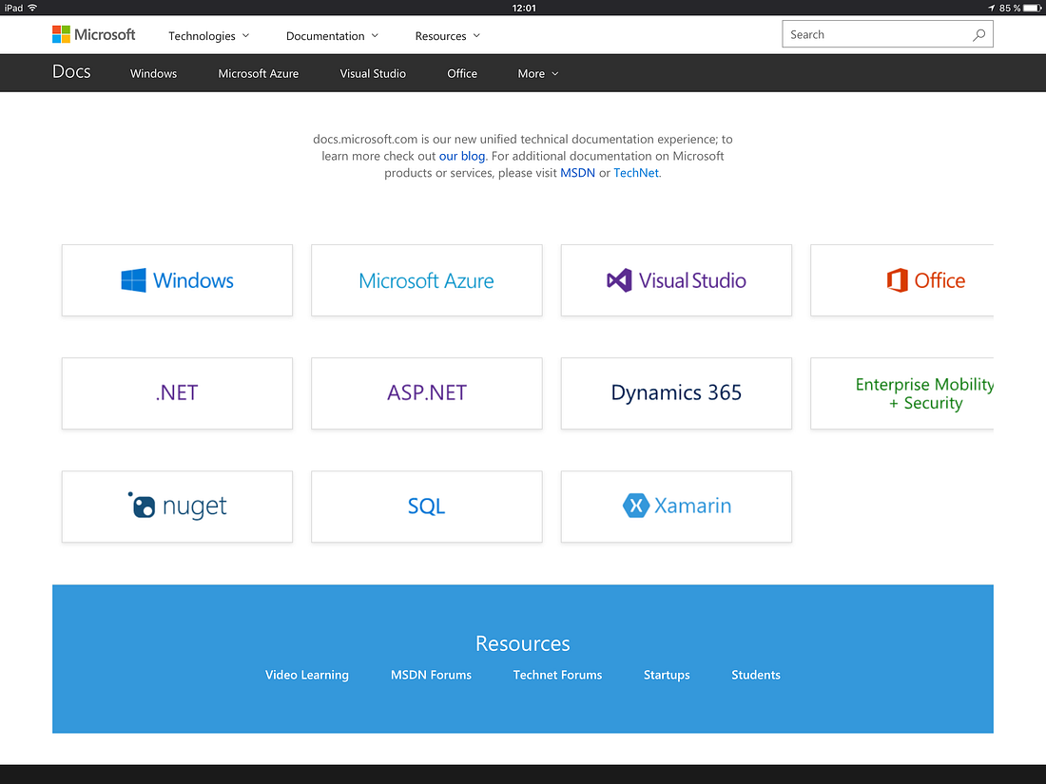Click the nuget logo tile
Image resolution: width=1046 pixels, height=784 pixels.
pyautogui.click(x=177, y=507)
